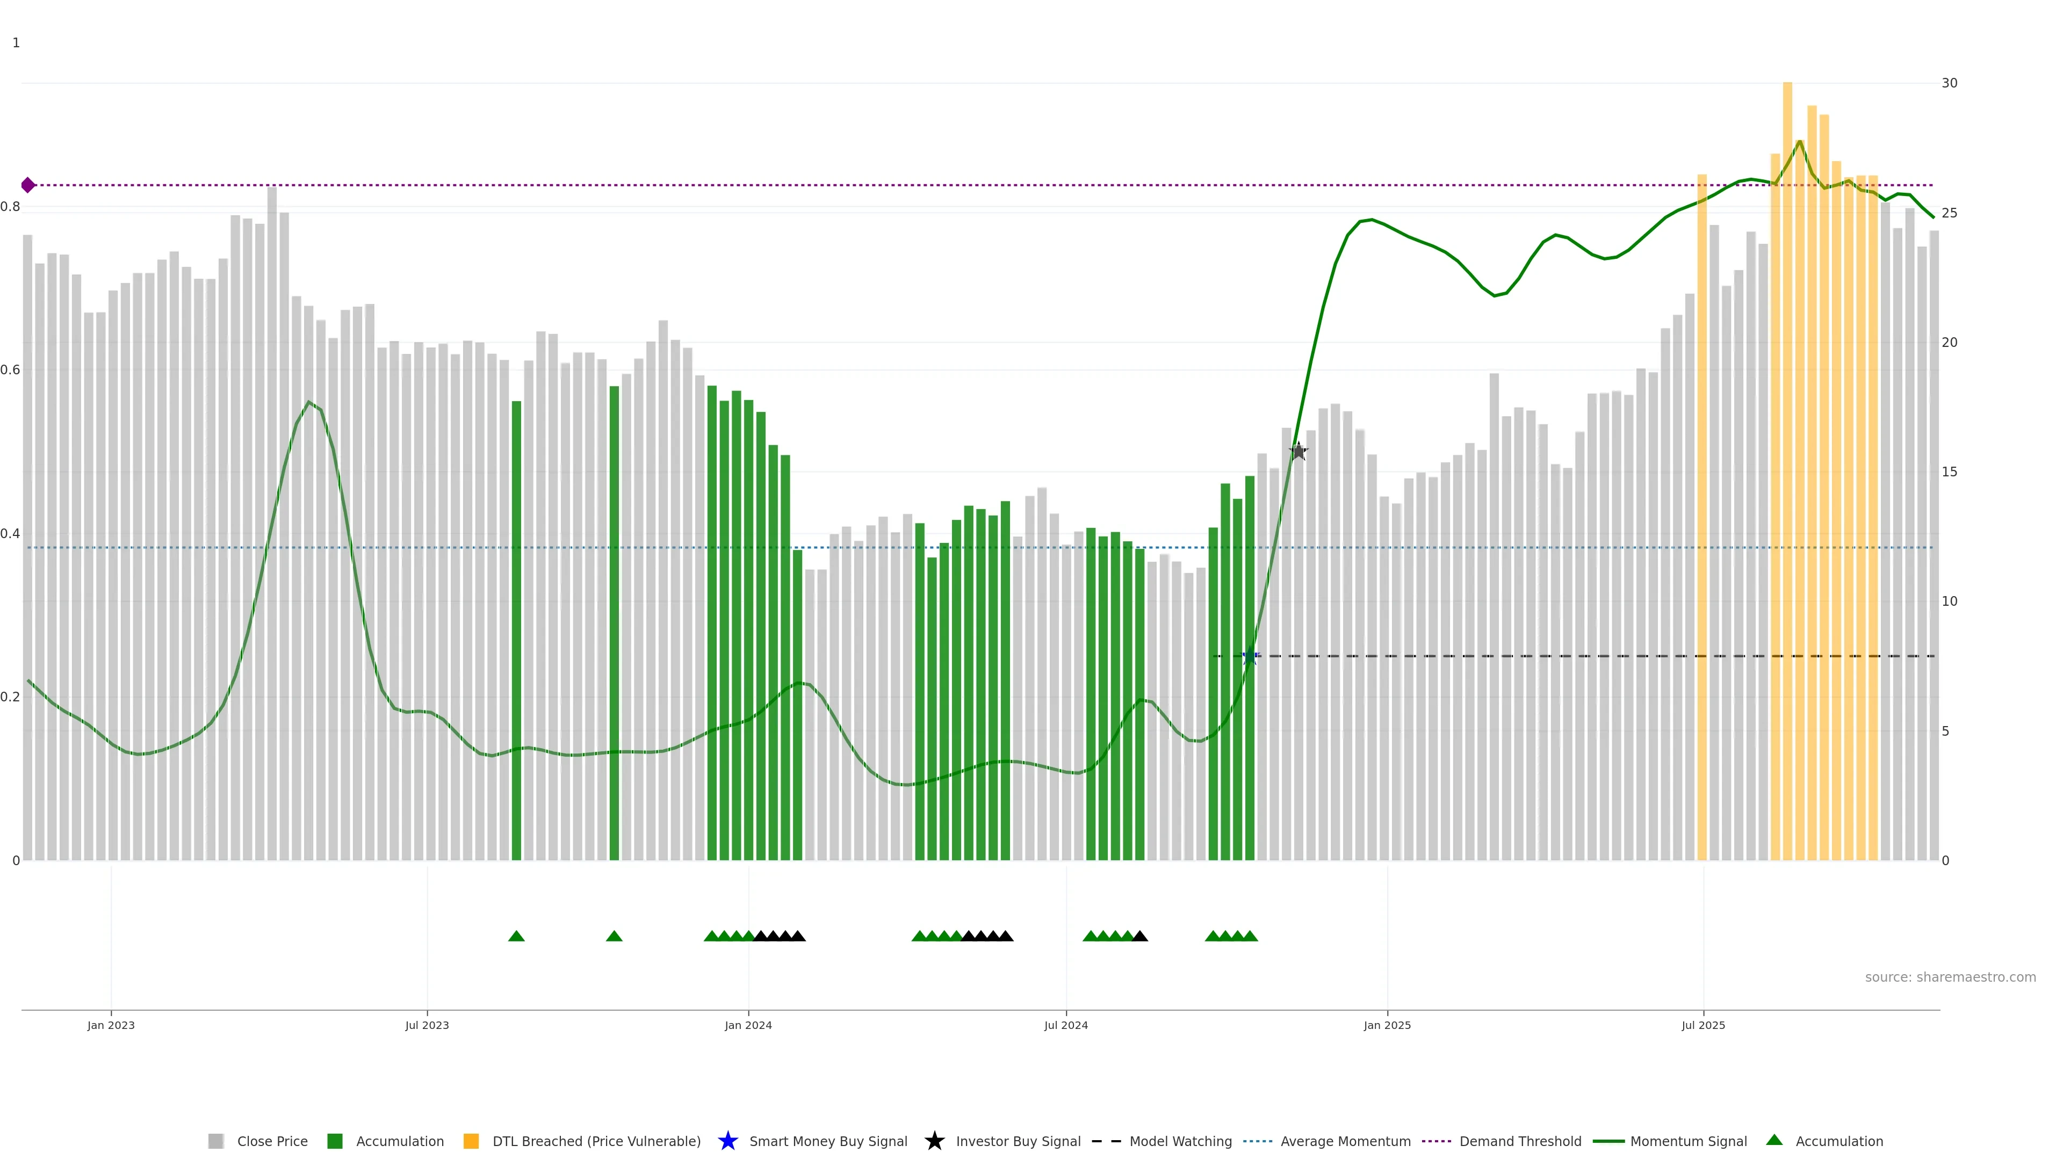Click the purple diamond on Demand Threshold line
This screenshot has width=2063, height=1160.
click(28, 185)
